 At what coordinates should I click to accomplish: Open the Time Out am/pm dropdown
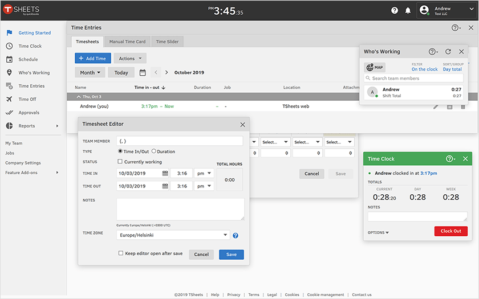pyautogui.click(x=204, y=186)
